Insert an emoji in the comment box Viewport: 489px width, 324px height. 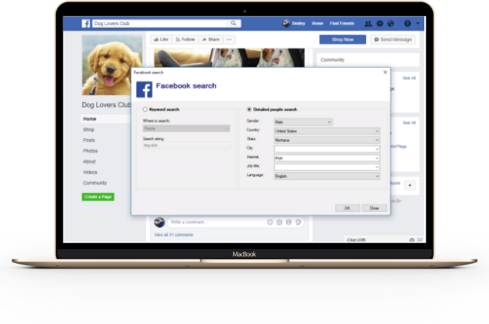point(270,222)
